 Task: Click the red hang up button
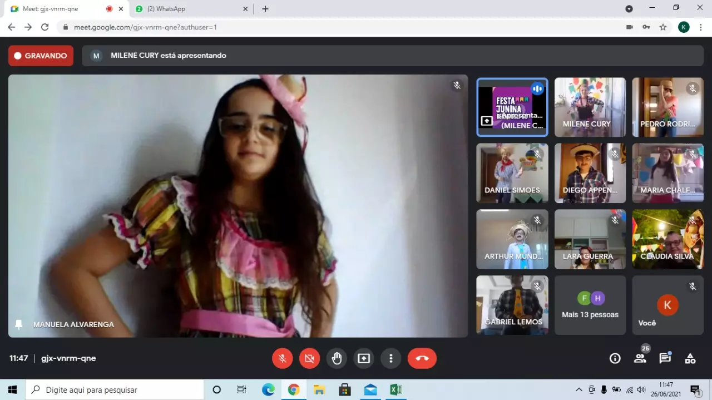tap(422, 358)
